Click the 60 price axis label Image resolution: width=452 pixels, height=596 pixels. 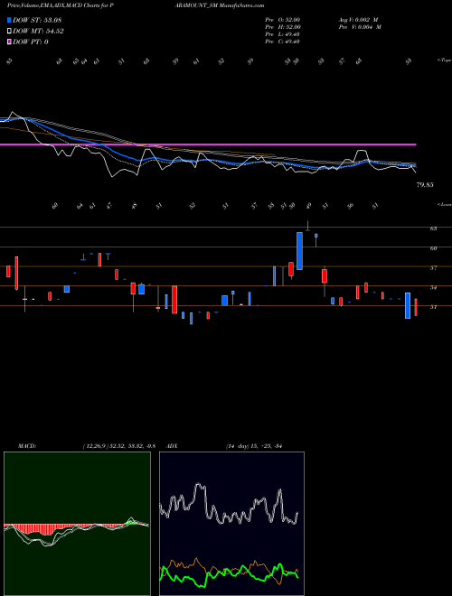[x=433, y=248]
